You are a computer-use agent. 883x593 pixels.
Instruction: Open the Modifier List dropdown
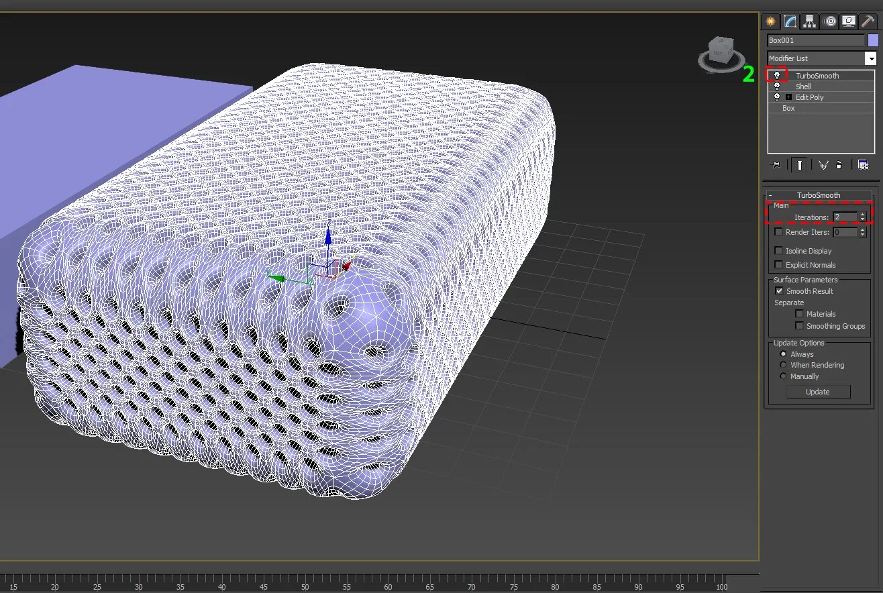point(872,58)
